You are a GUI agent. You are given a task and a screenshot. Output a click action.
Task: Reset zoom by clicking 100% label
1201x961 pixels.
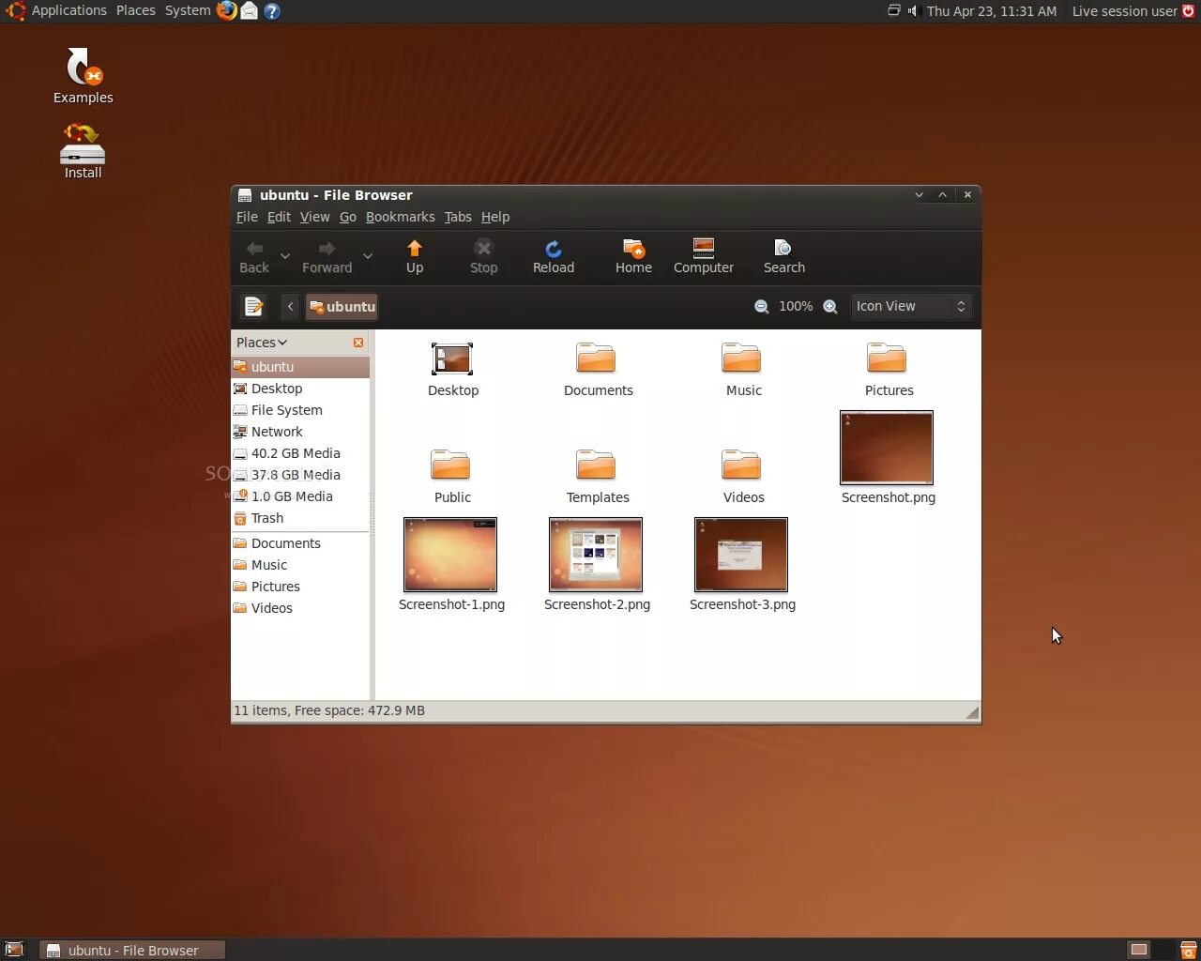796,306
